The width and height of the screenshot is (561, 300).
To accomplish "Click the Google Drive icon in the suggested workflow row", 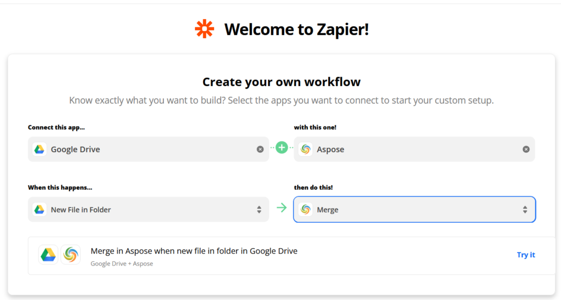I will [48, 255].
